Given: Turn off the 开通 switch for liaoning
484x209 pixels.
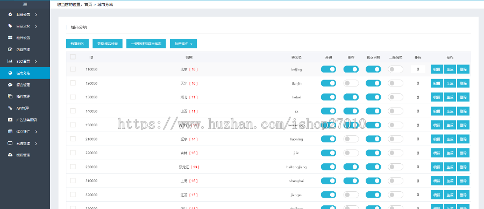Looking at the screenshot, I should click(x=329, y=139).
